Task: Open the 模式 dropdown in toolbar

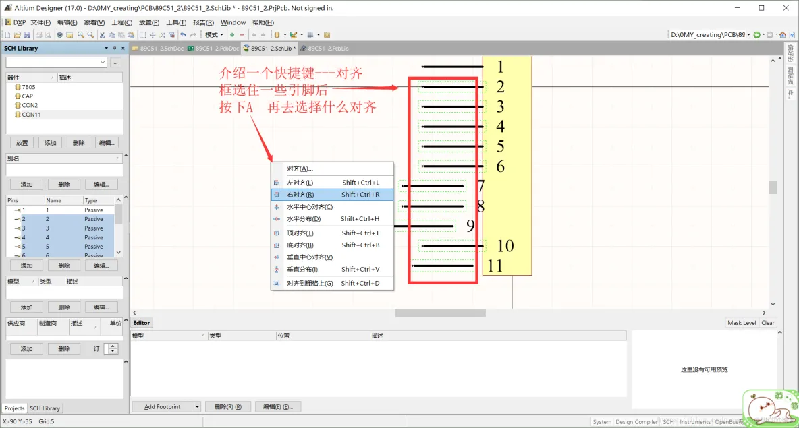Action: tap(214, 35)
